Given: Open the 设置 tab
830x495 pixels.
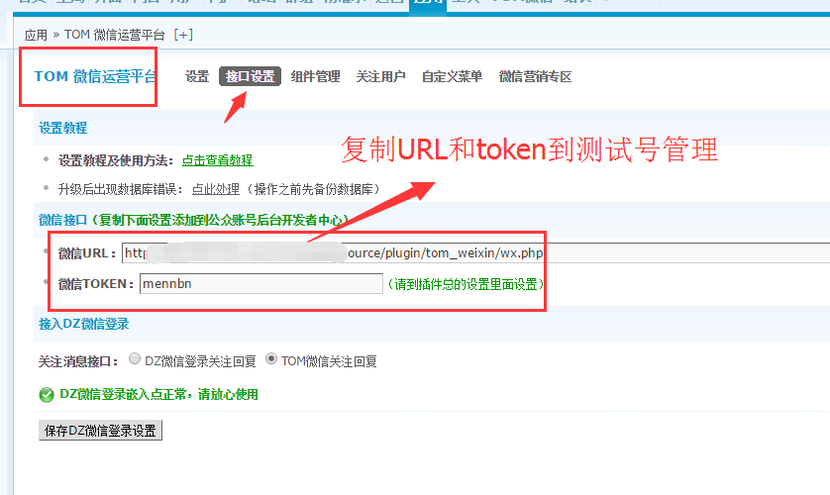Looking at the screenshot, I should coord(197,76).
